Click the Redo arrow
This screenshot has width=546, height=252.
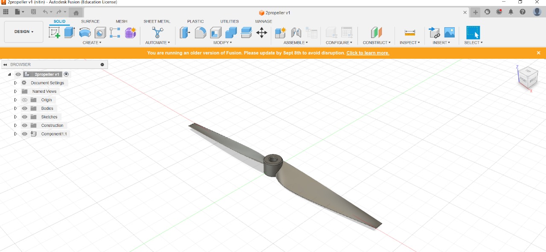(x=59, y=12)
